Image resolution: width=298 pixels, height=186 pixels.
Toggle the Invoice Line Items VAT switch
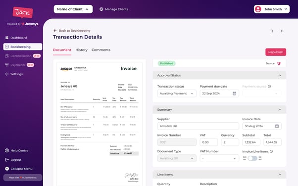(x=252, y=158)
